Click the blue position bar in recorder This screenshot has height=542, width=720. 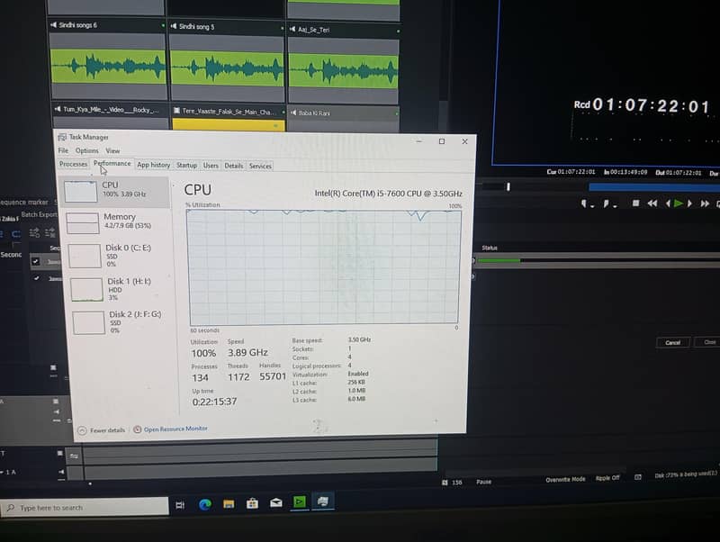654,187
